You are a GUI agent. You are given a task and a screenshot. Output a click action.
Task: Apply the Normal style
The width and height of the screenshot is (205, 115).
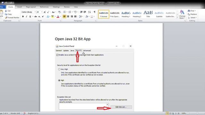104,14
